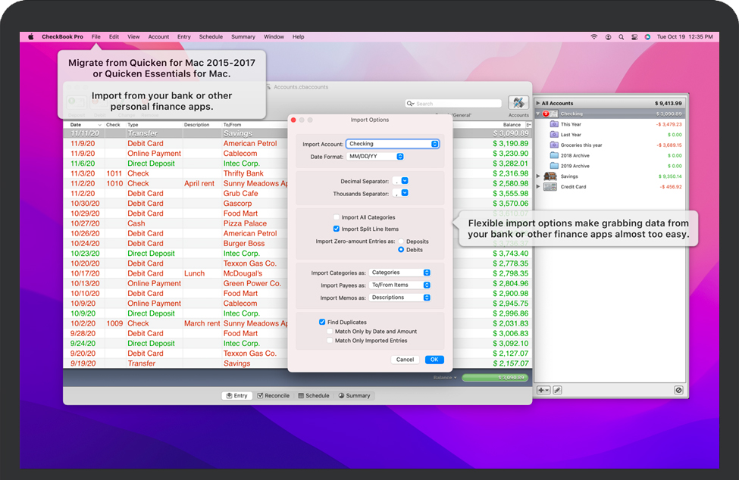
Task: Open the Schedule menu
Action: [211, 36]
